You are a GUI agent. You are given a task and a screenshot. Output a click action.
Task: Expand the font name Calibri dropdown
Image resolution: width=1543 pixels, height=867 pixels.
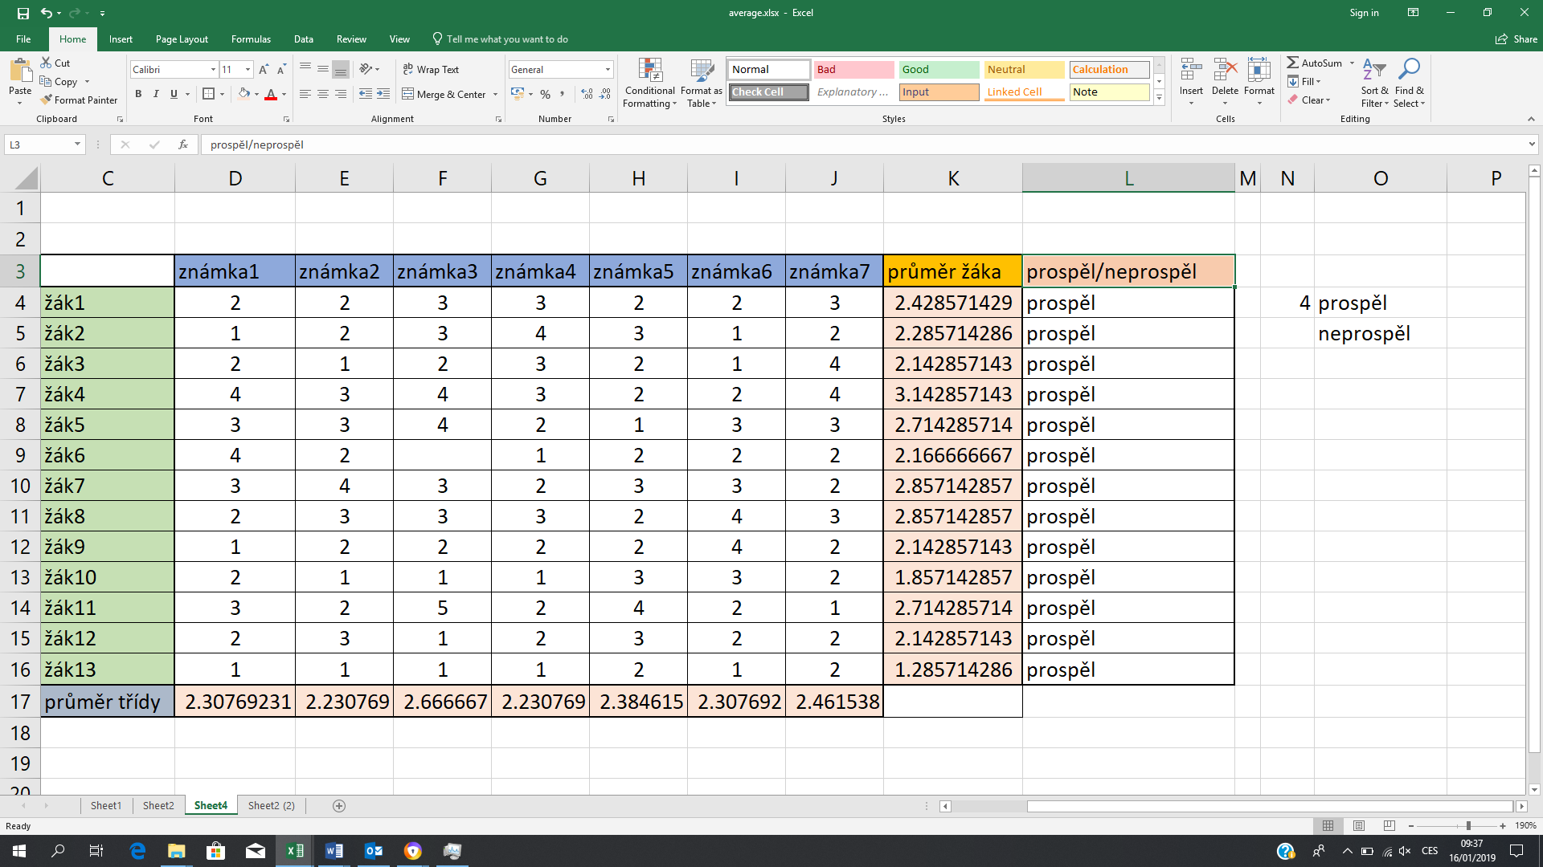click(x=213, y=70)
